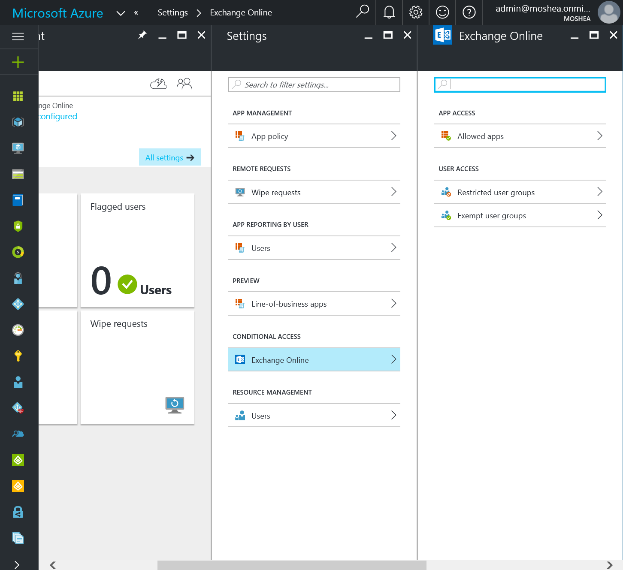
Task: Click the top bar search magnifier
Action: pos(362,12)
